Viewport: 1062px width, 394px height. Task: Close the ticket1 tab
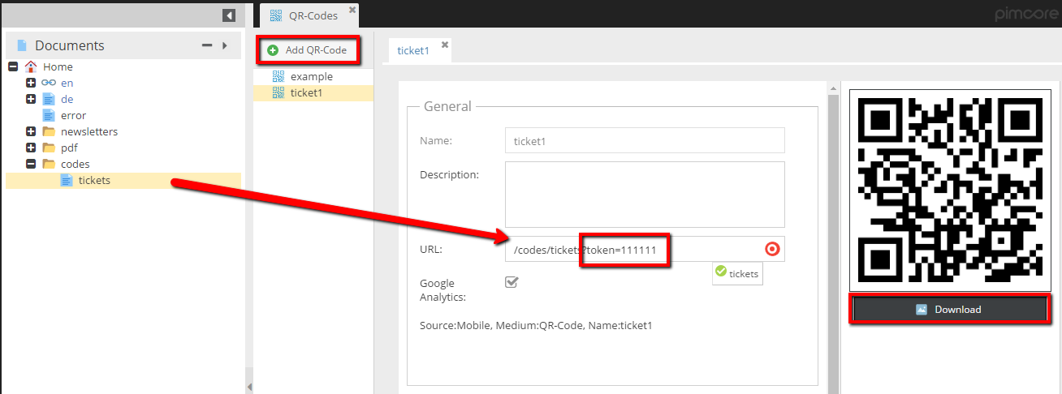445,45
